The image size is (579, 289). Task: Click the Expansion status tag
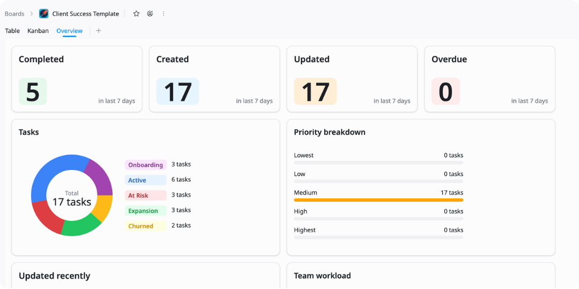pos(145,211)
